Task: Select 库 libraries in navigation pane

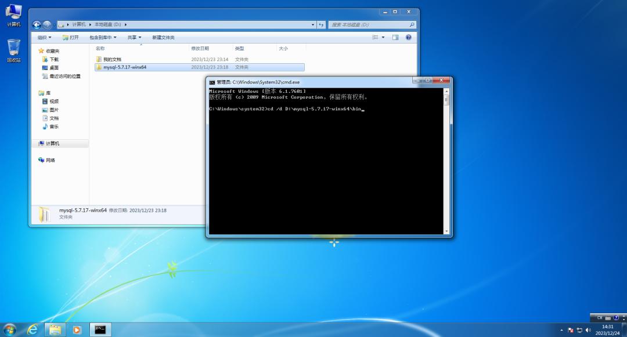Action: (x=44, y=93)
